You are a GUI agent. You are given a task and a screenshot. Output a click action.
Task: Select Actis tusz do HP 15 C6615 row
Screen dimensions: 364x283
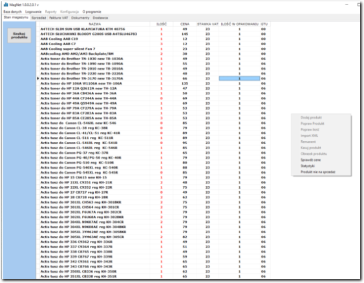(x=153, y=178)
